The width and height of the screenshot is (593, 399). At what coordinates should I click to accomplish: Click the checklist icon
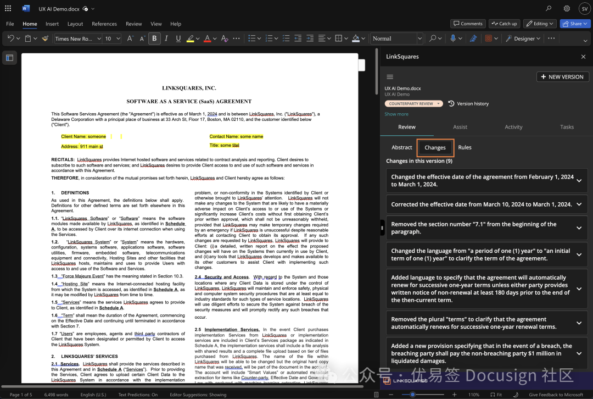click(x=286, y=38)
